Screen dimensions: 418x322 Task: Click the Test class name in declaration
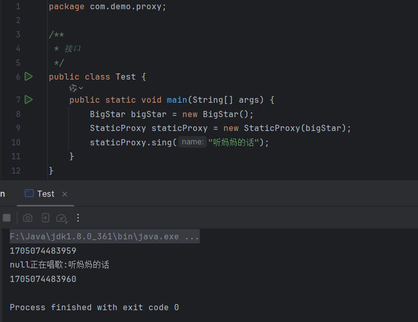(x=126, y=77)
